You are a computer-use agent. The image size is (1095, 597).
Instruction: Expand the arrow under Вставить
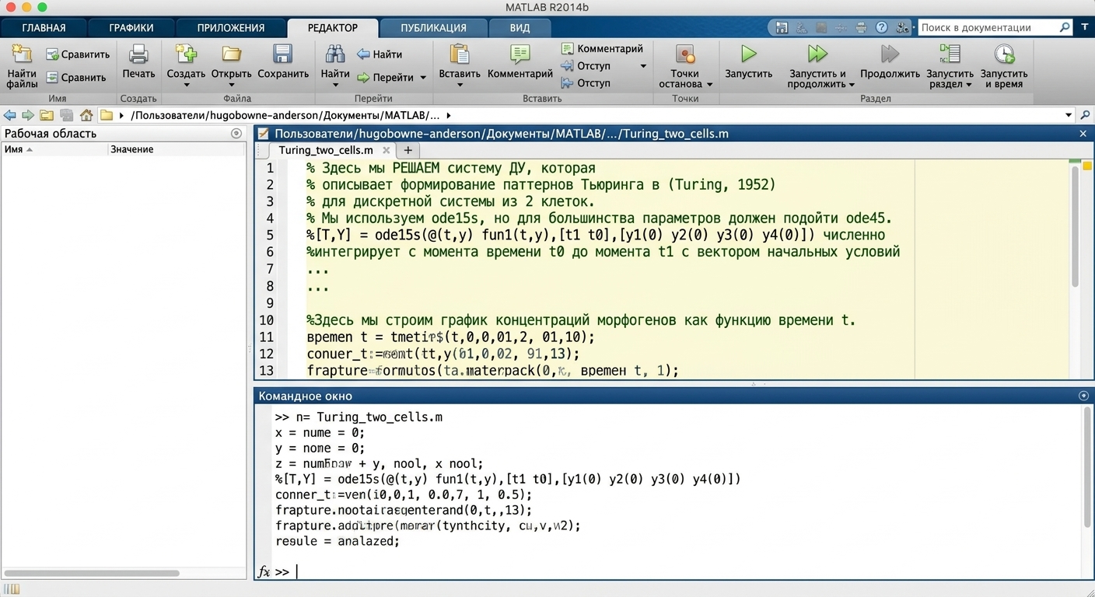tap(460, 86)
